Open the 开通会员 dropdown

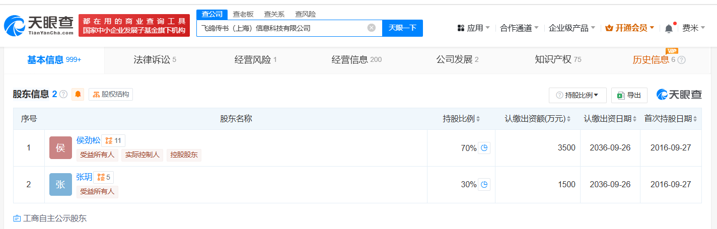pos(630,28)
